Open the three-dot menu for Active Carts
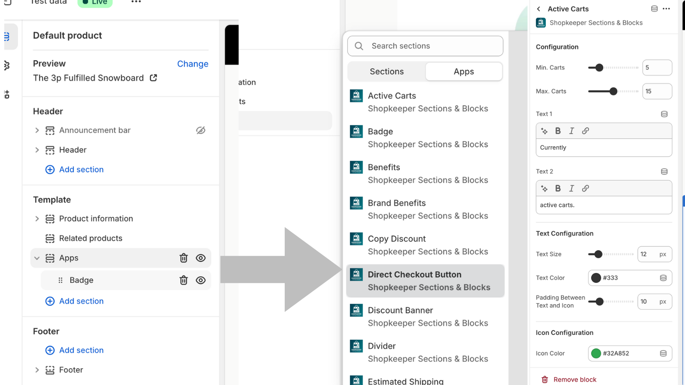 [x=666, y=9]
